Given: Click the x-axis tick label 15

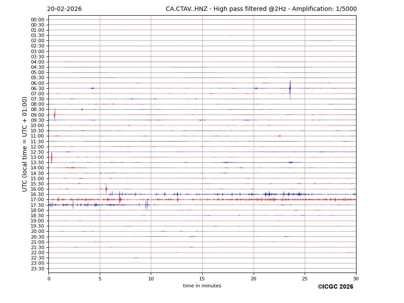Looking at the screenshot, I should click(x=202, y=279).
